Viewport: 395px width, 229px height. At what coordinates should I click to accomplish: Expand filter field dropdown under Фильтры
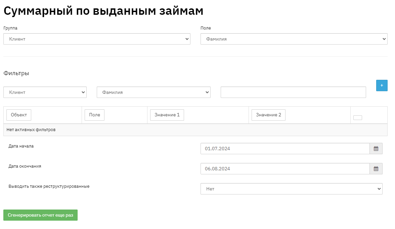(x=153, y=92)
